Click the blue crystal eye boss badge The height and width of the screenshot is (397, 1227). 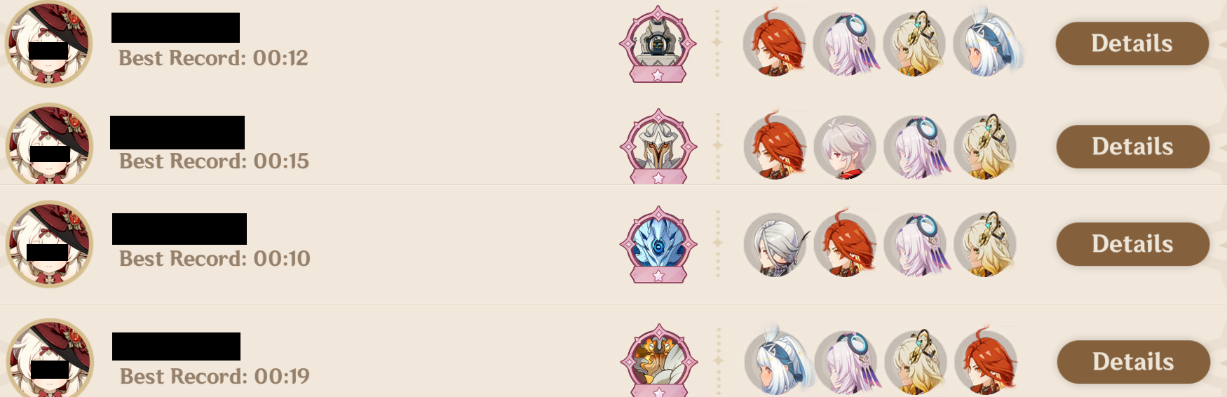pyautogui.click(x=658, y=245)
